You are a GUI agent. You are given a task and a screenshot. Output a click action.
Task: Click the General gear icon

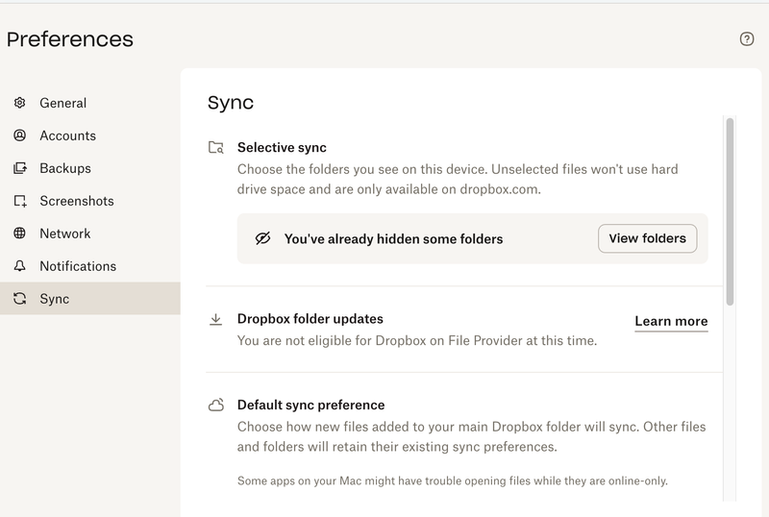[20, 103]
